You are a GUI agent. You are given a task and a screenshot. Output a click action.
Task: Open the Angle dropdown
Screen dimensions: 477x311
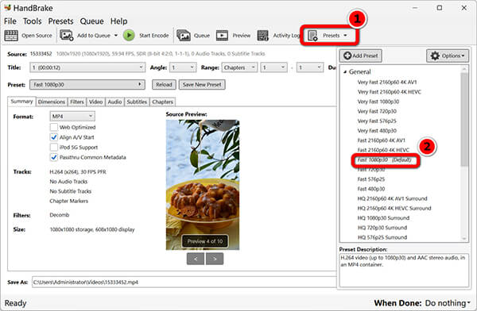(x=183, y=67)
